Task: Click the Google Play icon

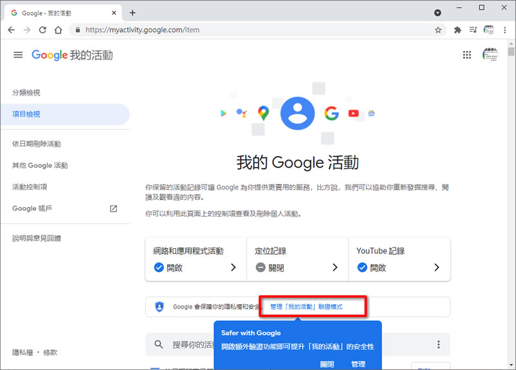Action: (224, 113)
